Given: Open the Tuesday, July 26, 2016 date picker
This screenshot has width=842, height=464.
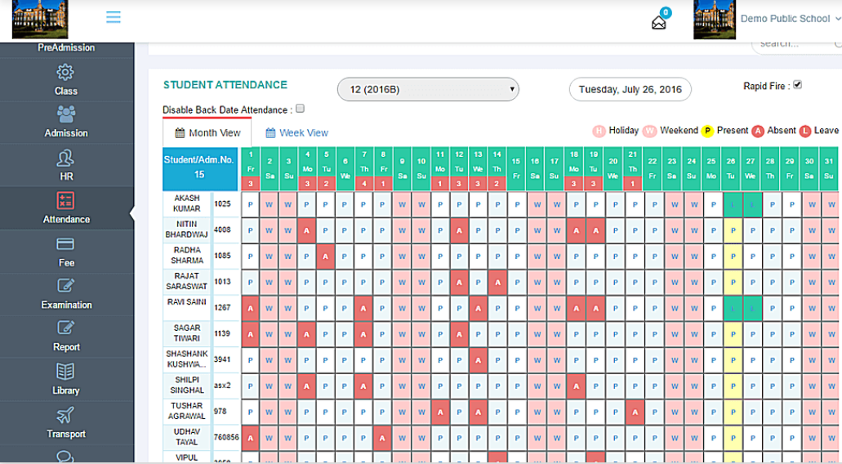Looking at the screenshot, I should [x=630, y=90].
